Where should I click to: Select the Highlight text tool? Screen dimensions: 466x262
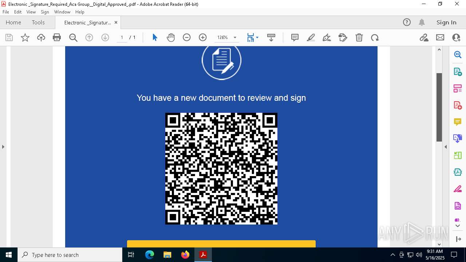[x=311, y=37]
